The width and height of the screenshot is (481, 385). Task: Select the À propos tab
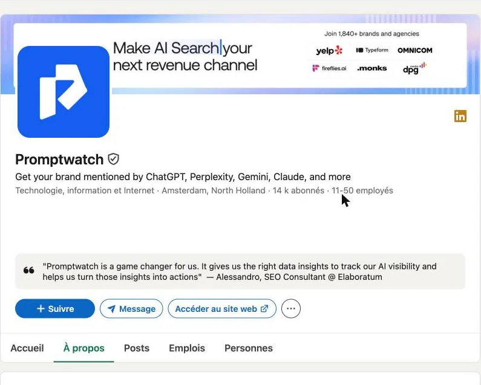tap(83, 348)
